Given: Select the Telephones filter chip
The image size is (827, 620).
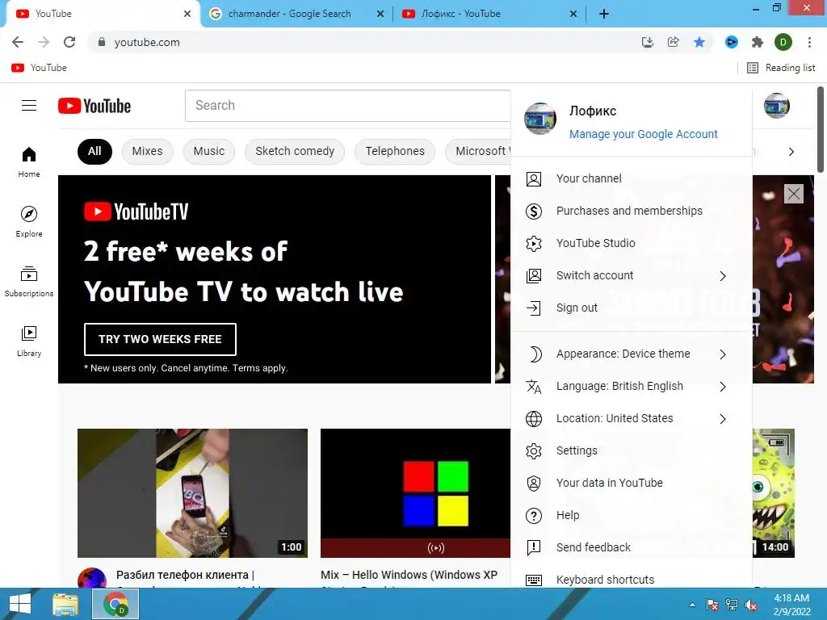Looking at the screenshot, I should point(395,151).
